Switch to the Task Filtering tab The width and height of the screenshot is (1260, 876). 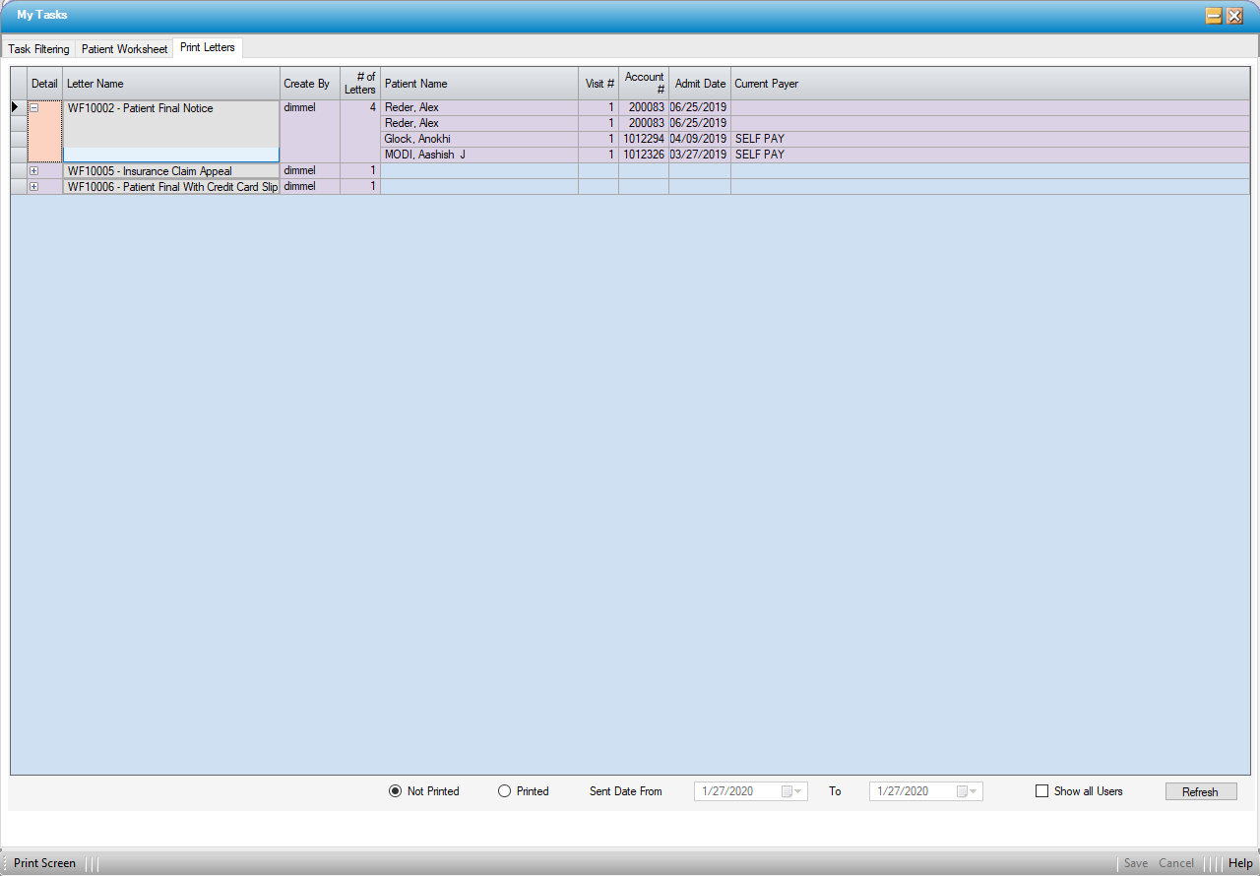(x=39, y=49)
